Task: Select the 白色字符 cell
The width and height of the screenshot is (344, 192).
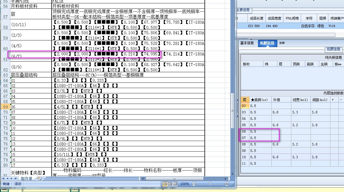Action: point(309,26)
